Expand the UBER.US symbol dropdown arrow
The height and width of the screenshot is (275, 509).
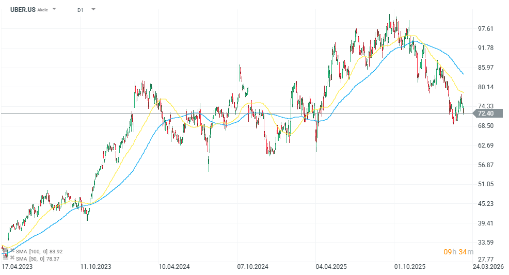tap(55, 9)
